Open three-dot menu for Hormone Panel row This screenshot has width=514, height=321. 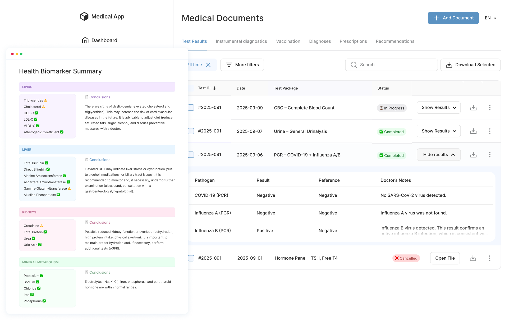489,258
